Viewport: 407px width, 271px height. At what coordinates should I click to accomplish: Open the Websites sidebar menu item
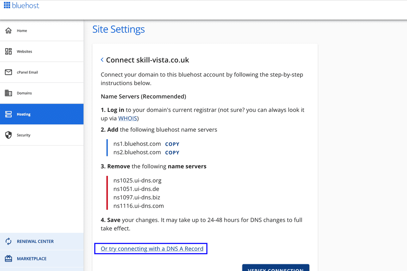click(42, 51)
